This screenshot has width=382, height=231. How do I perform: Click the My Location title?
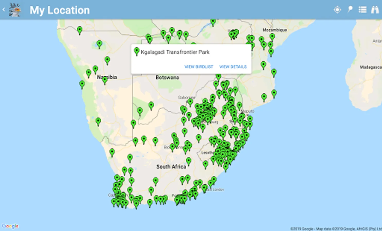coord(60,10)
